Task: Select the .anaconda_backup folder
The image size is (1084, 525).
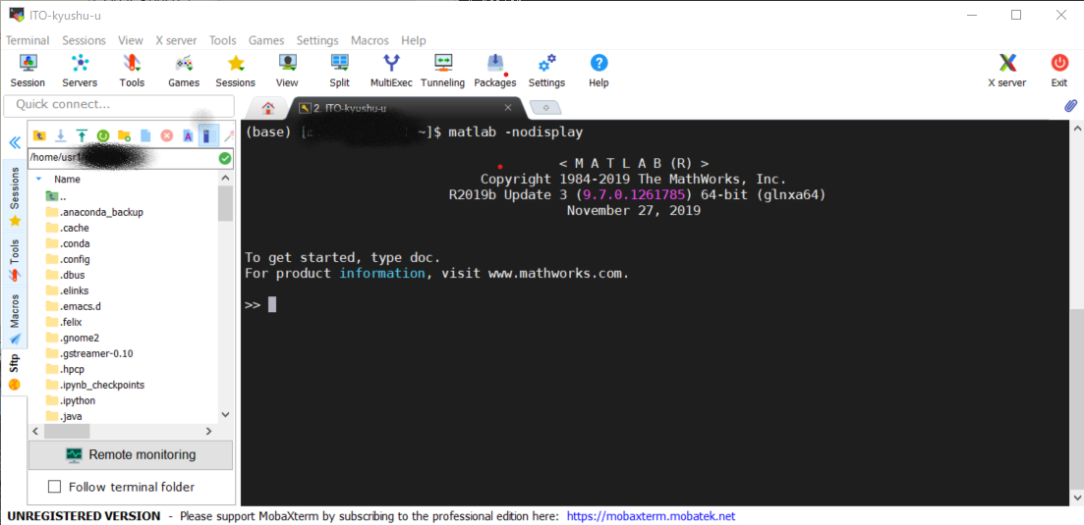Action: pos(94,212)
